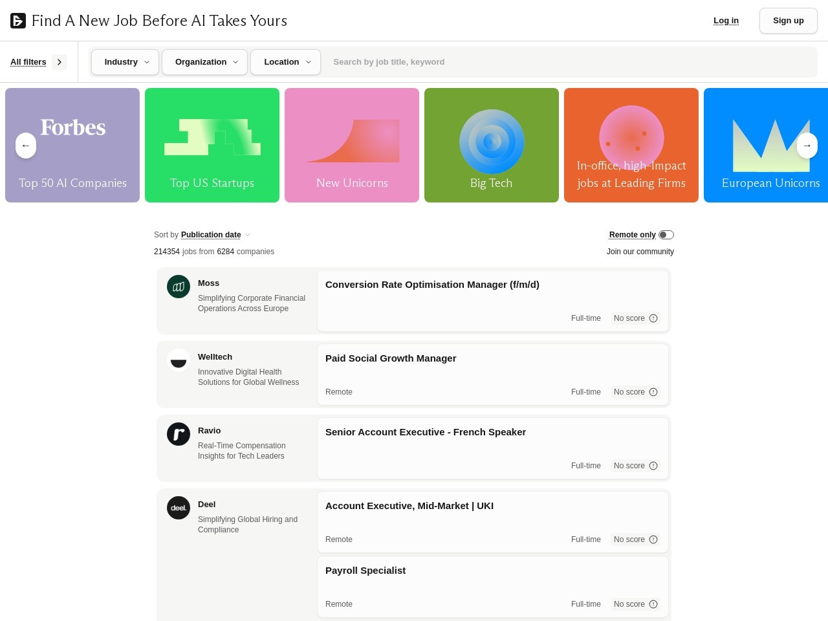
Task: Click the Deel company name
Action: [206, 505]
